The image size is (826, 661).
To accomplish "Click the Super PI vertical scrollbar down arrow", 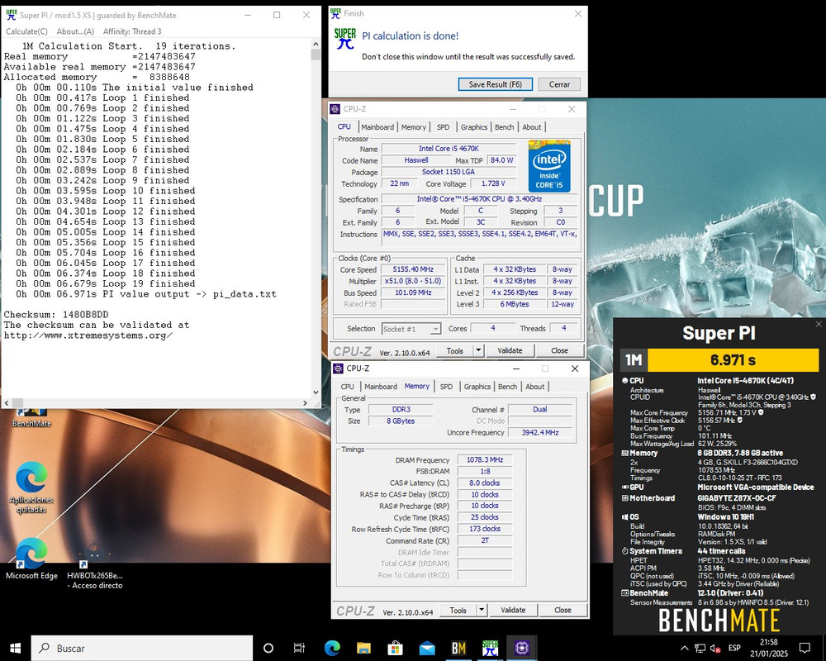I will (316, 392).
